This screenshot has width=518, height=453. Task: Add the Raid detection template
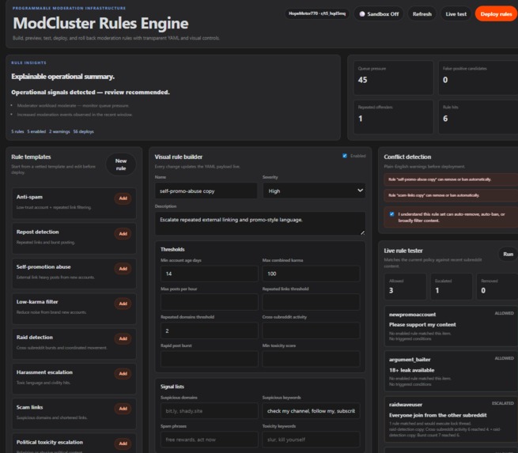123,338
